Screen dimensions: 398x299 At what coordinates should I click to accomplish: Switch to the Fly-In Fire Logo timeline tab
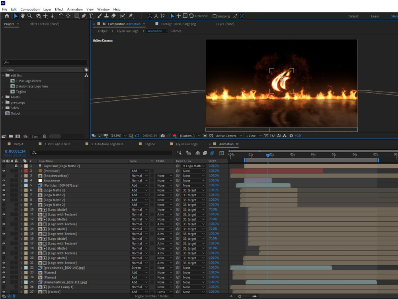(x=187, y=144)
